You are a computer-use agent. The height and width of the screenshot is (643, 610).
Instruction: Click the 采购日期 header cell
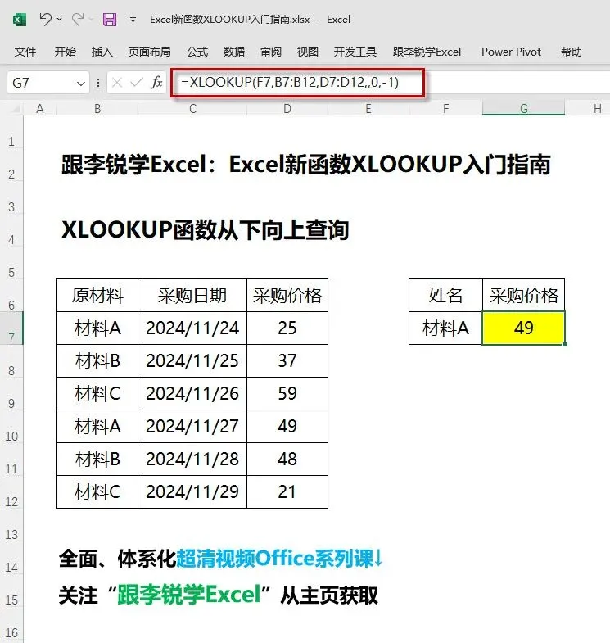[192, 295]
